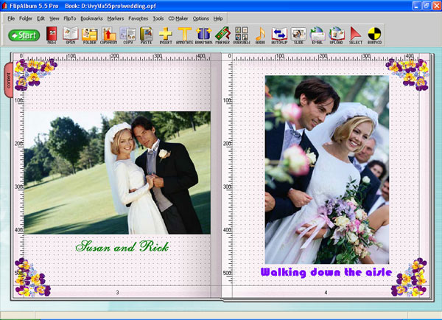Select the Susan and Rick caption
Viewport: 442px width, 320px height.
pyautogui.click(x=122, y=246)
